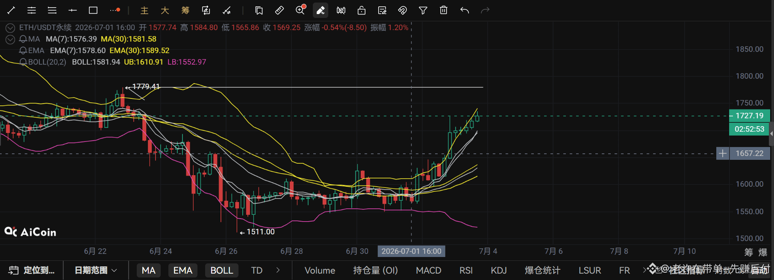The image size is (774, 280).
Task: Click the 6月 26 date axis label
Action: tap(226, 251)
